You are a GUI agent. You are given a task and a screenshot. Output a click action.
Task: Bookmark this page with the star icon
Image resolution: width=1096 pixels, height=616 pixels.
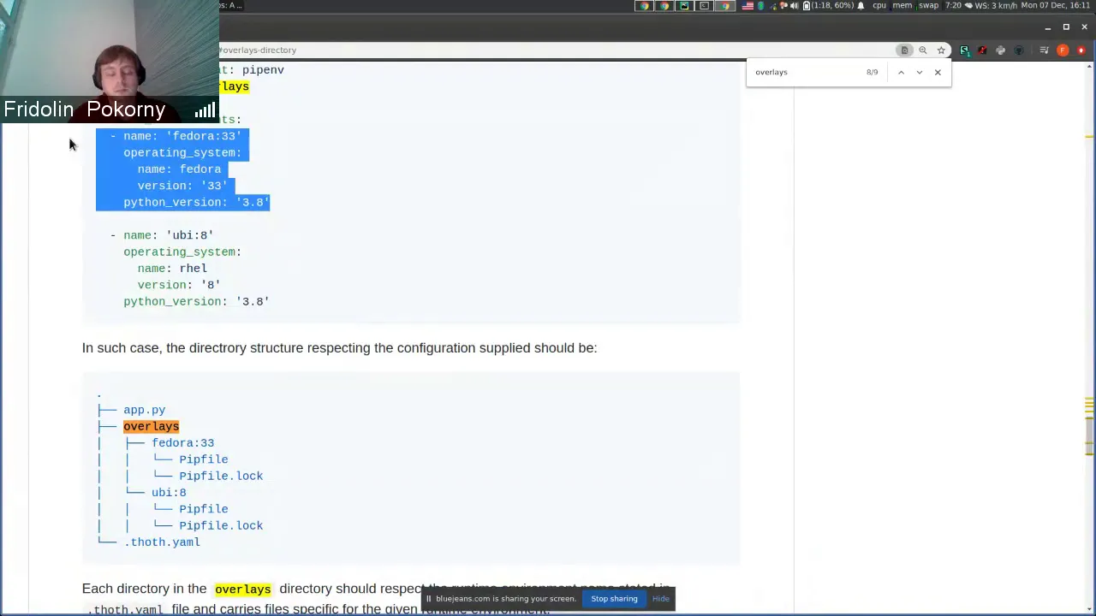coord(941,50)
